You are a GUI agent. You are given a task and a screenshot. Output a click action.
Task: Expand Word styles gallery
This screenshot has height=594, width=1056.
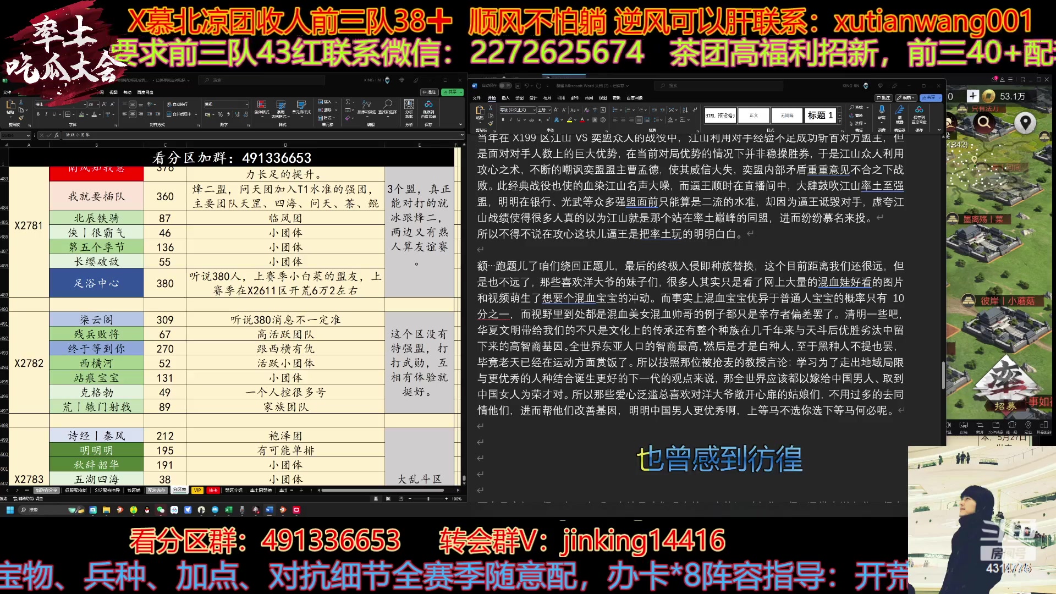point(840,122)
